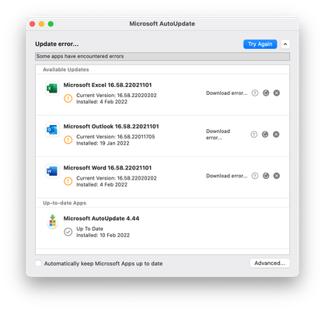Zoom the window with the green button
Screen dimensions: 325x311
51,24
